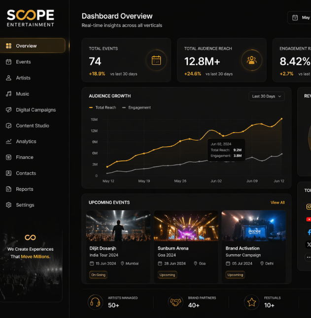The height and width of the screenshot is (318, 311).
Task: Expand the Last 30 Days dropdown
Action: pos(267,96)
